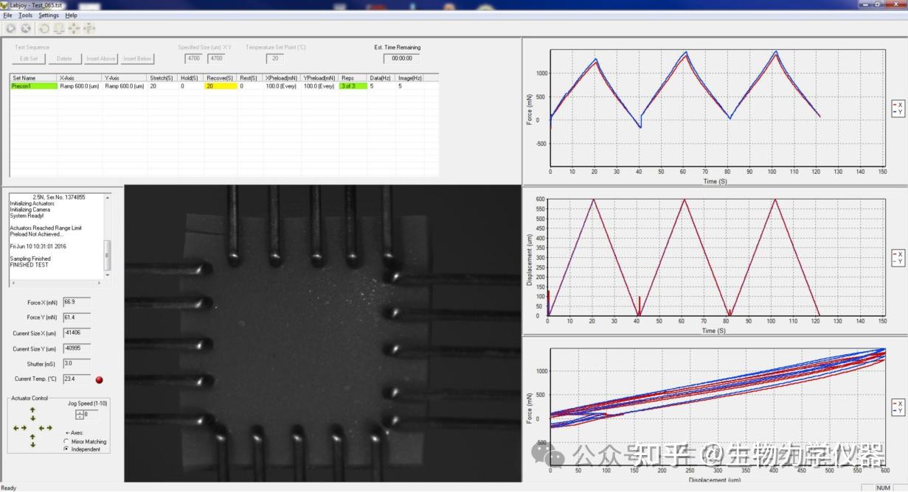Click the specimen camera image

(322, 334)
